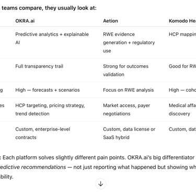Click the 'teams compare, they usually look at' heading
The image size is (196, 192).
pos(49,8)
